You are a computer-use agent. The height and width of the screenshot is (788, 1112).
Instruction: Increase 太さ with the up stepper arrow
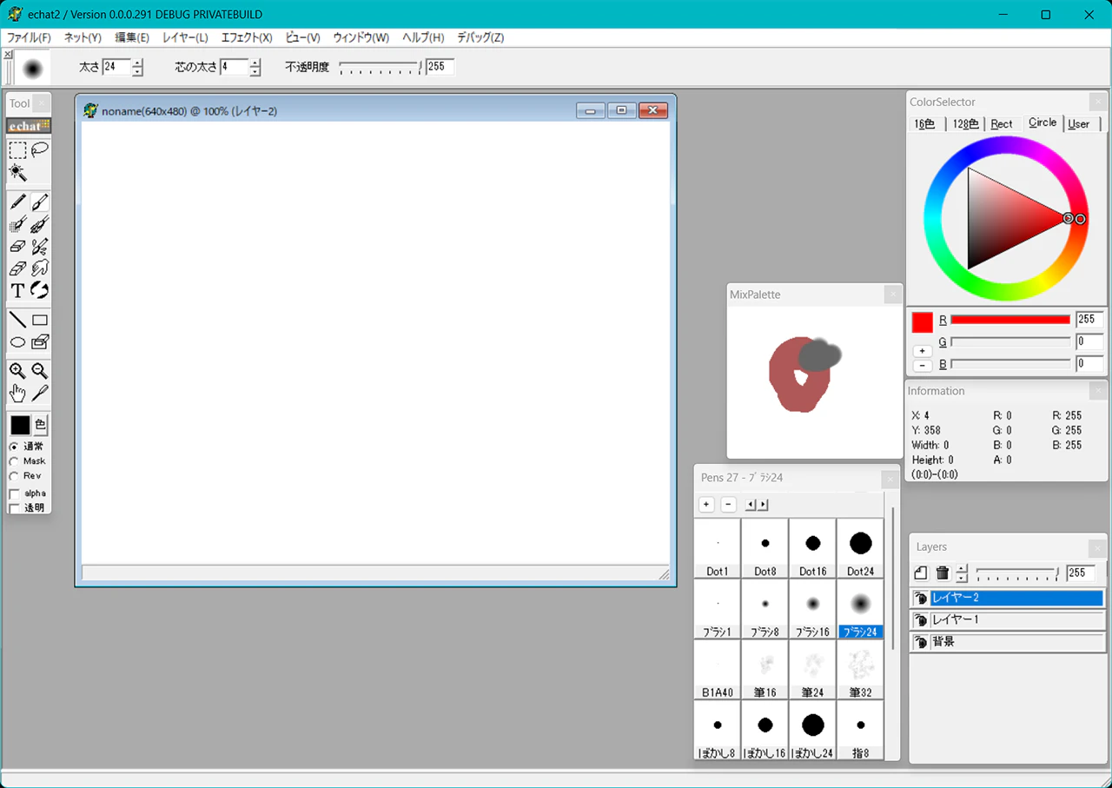pos(137,63)
